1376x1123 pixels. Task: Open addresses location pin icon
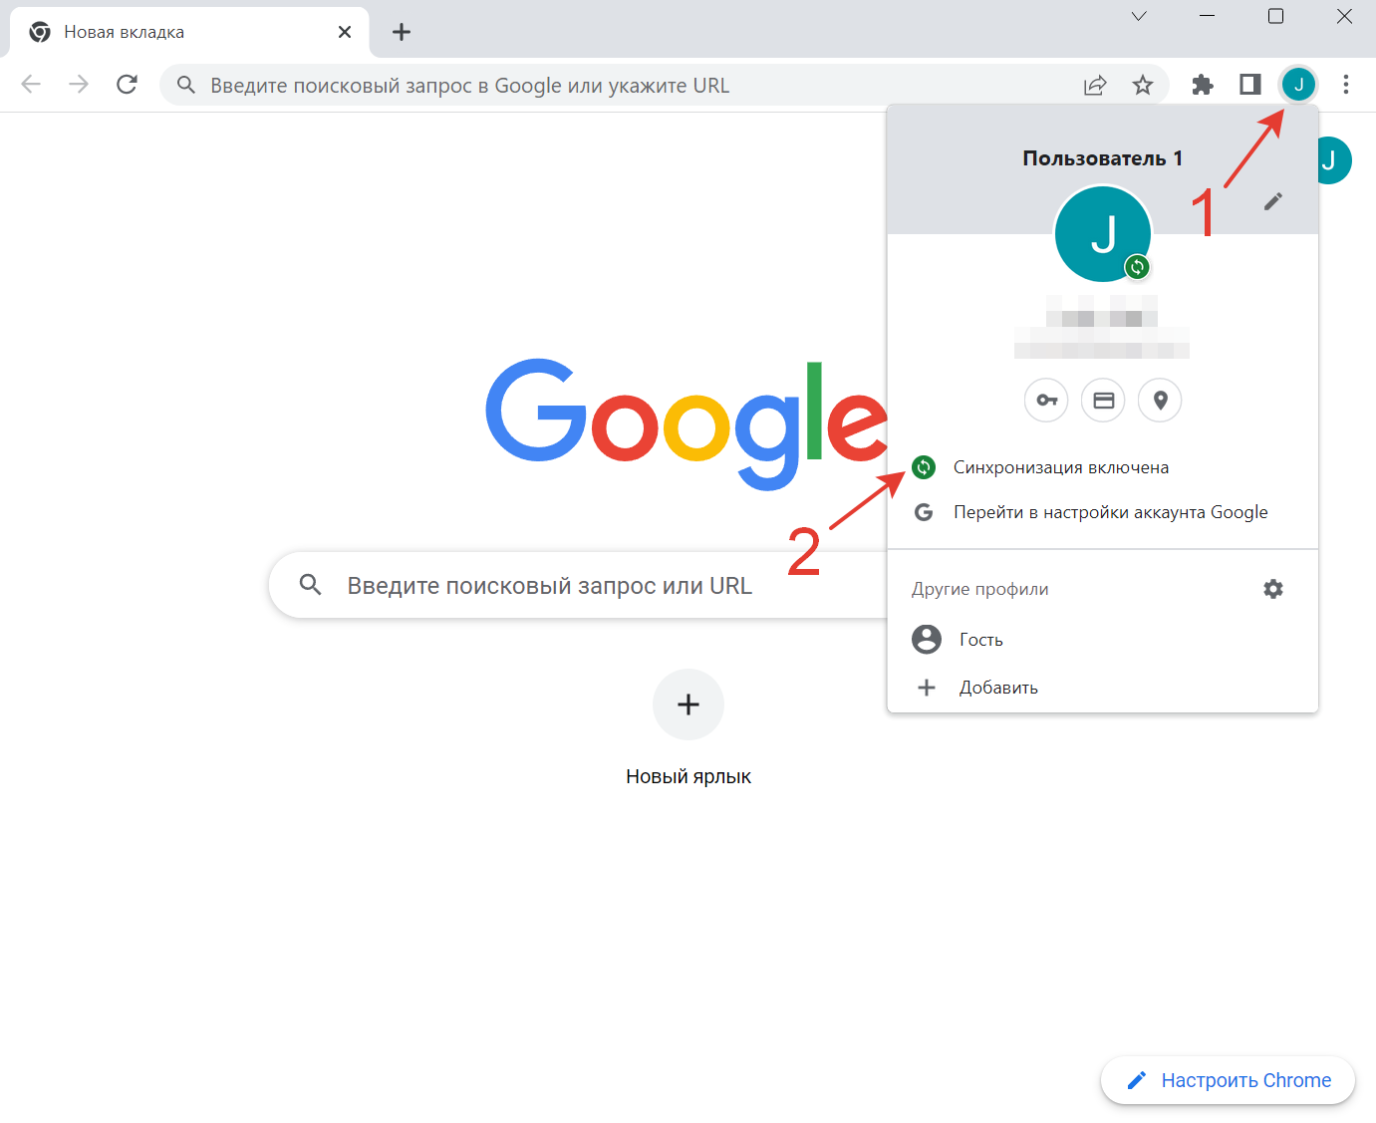(1160, 401)
